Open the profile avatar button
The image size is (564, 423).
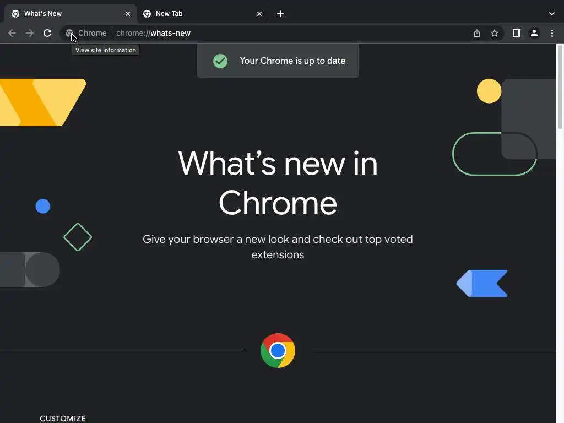534,33
